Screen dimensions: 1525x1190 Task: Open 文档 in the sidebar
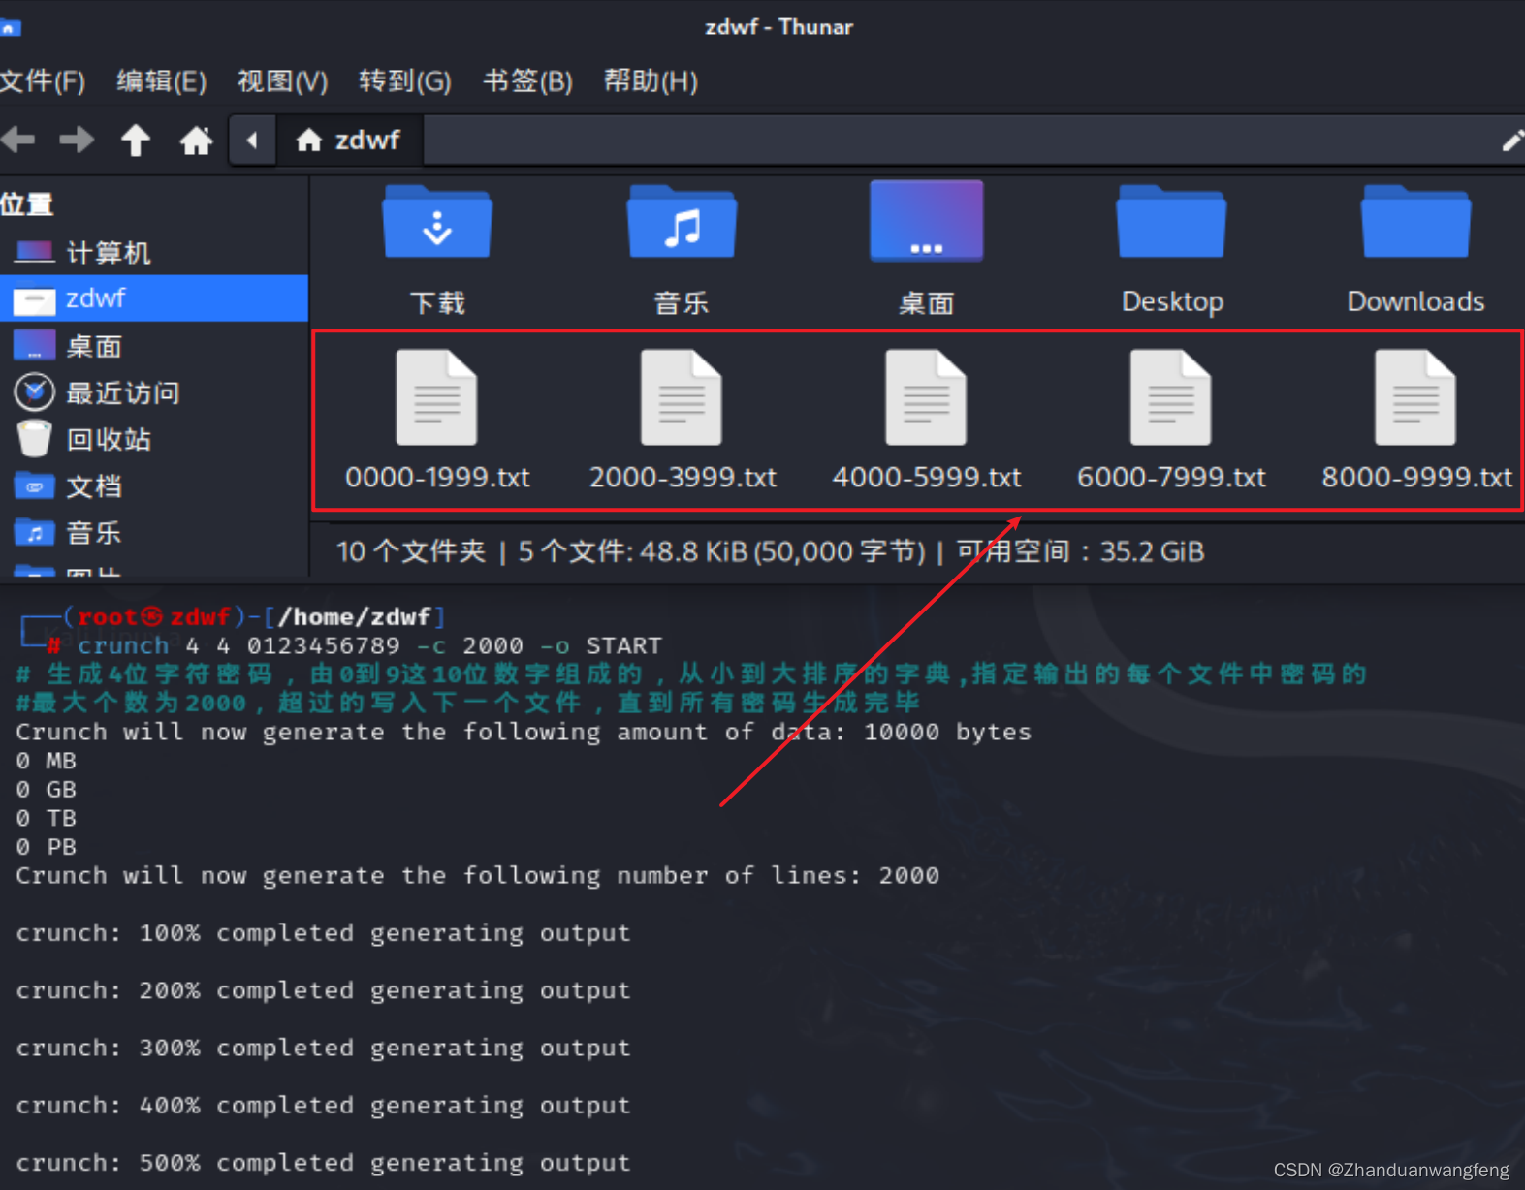153,485
